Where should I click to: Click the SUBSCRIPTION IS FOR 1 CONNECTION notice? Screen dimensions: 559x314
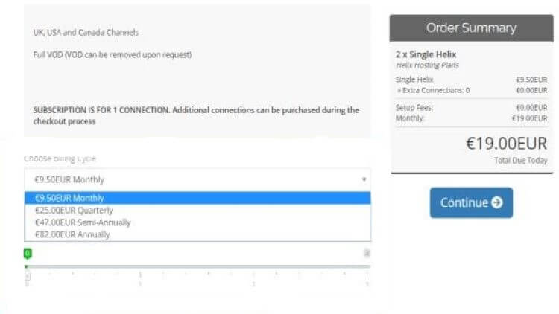[x=196, y=115]
